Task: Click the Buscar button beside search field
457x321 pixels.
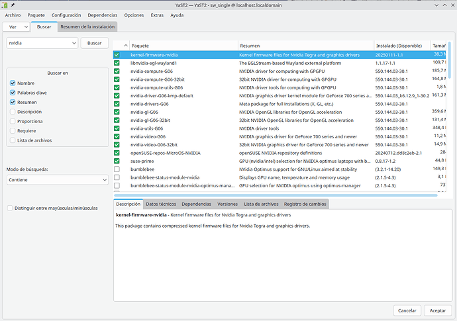Action: [x=95, y=42]
